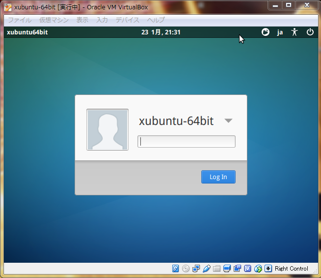Click the xubuntu-64bit username label
321x278 pixels.
(x=176, y=121)
